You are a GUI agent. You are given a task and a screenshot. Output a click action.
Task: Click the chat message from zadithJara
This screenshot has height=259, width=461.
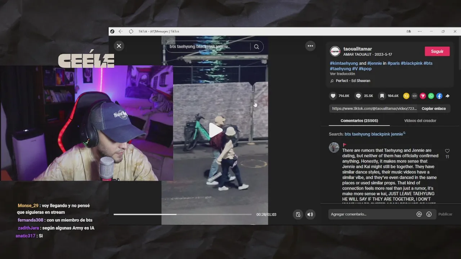[56, 228]
